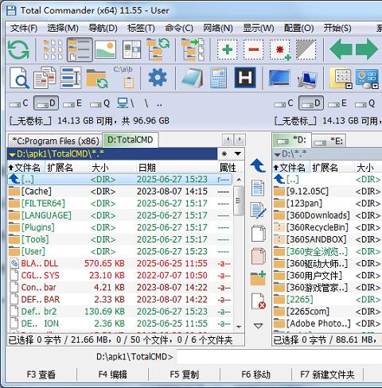This screenshot has height=388, width=382.
Task: Click the left panel vertical scrollbar thumb
Action: pos(238,200)
